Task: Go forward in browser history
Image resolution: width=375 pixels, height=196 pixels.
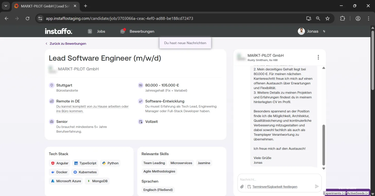Action: coord(17,18)
